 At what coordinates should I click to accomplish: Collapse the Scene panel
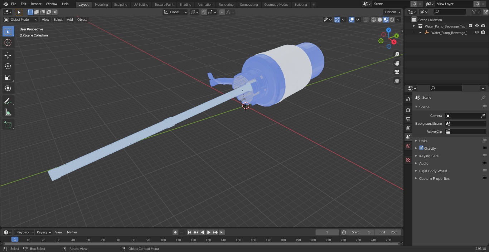tap(424, 107)
